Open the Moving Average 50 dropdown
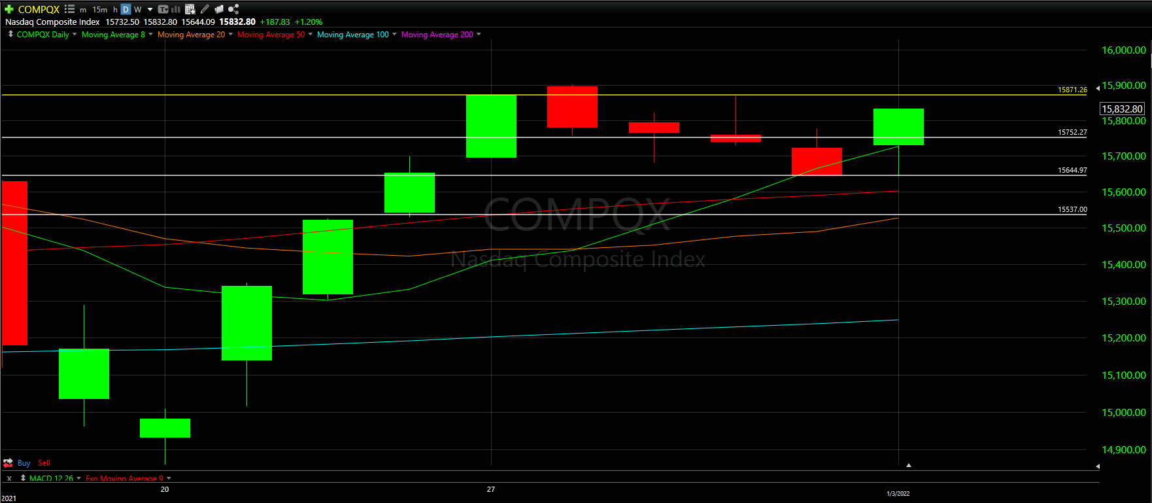This screenshot has width=1152, height=503. point(310,35)
